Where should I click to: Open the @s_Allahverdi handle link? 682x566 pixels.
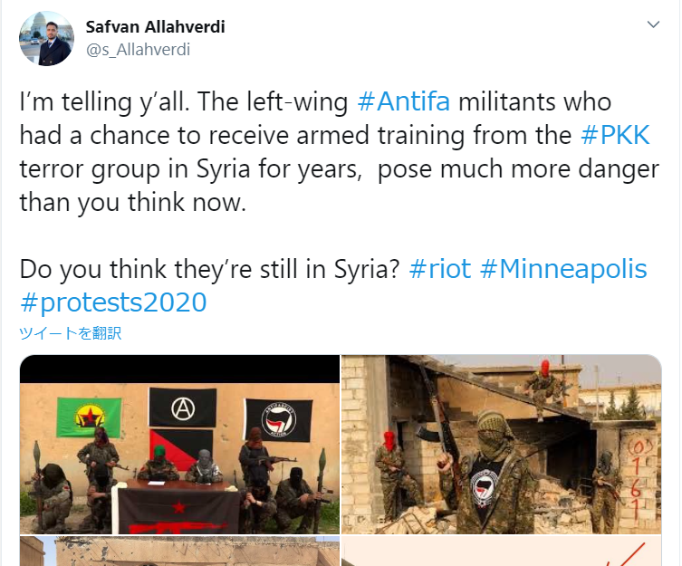[x=138, y=50]
